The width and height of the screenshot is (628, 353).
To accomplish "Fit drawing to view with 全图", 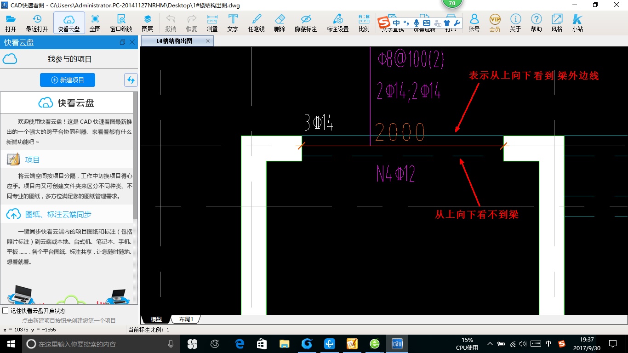I will pos(95,23).
